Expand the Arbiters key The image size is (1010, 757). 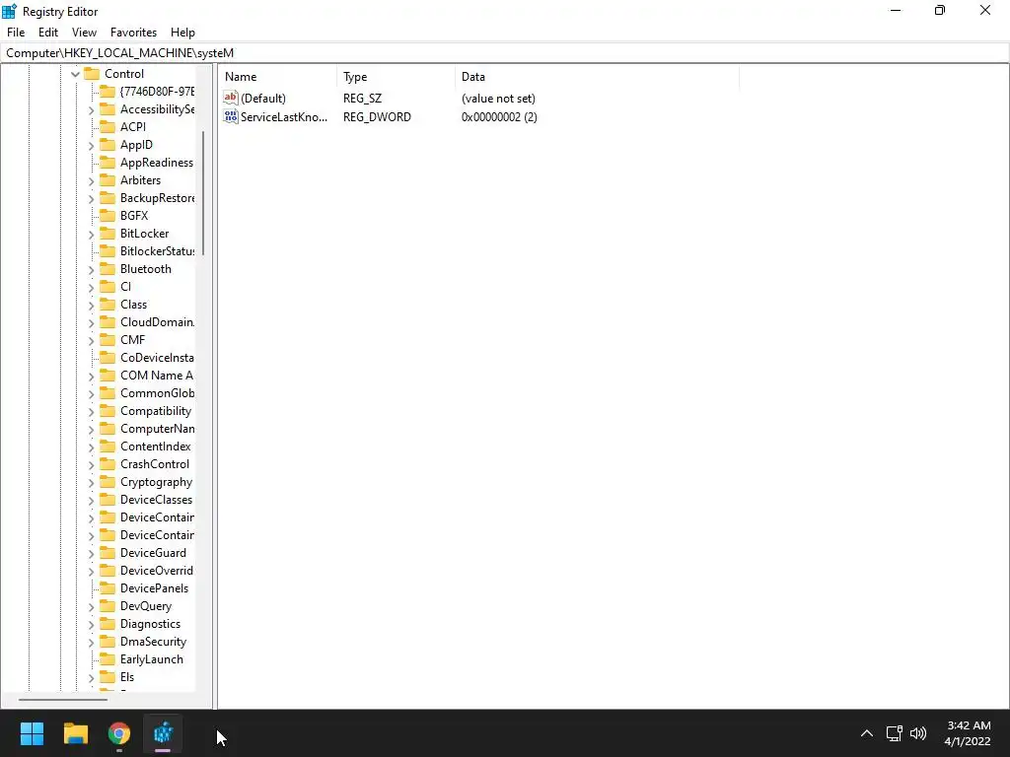click(91, 181)
